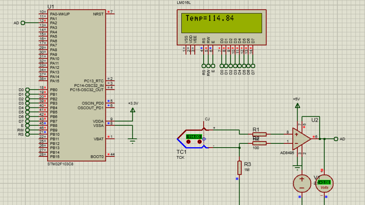Click the PB15 pin label on U1
The height and width of the screenshot is (205, 365).
tap(55, 157)
